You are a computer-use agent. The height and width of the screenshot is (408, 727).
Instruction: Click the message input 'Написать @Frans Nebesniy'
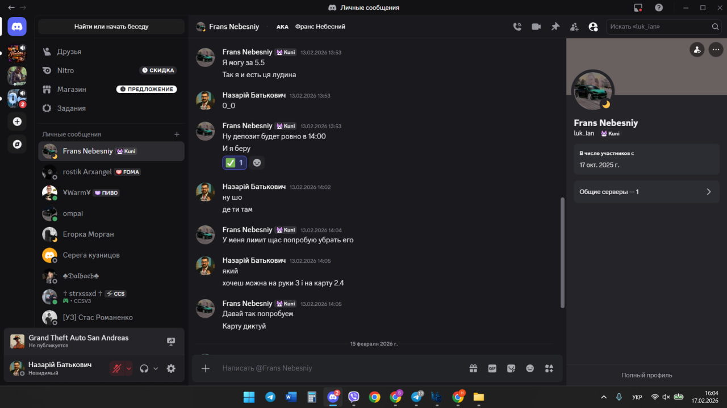341,368
